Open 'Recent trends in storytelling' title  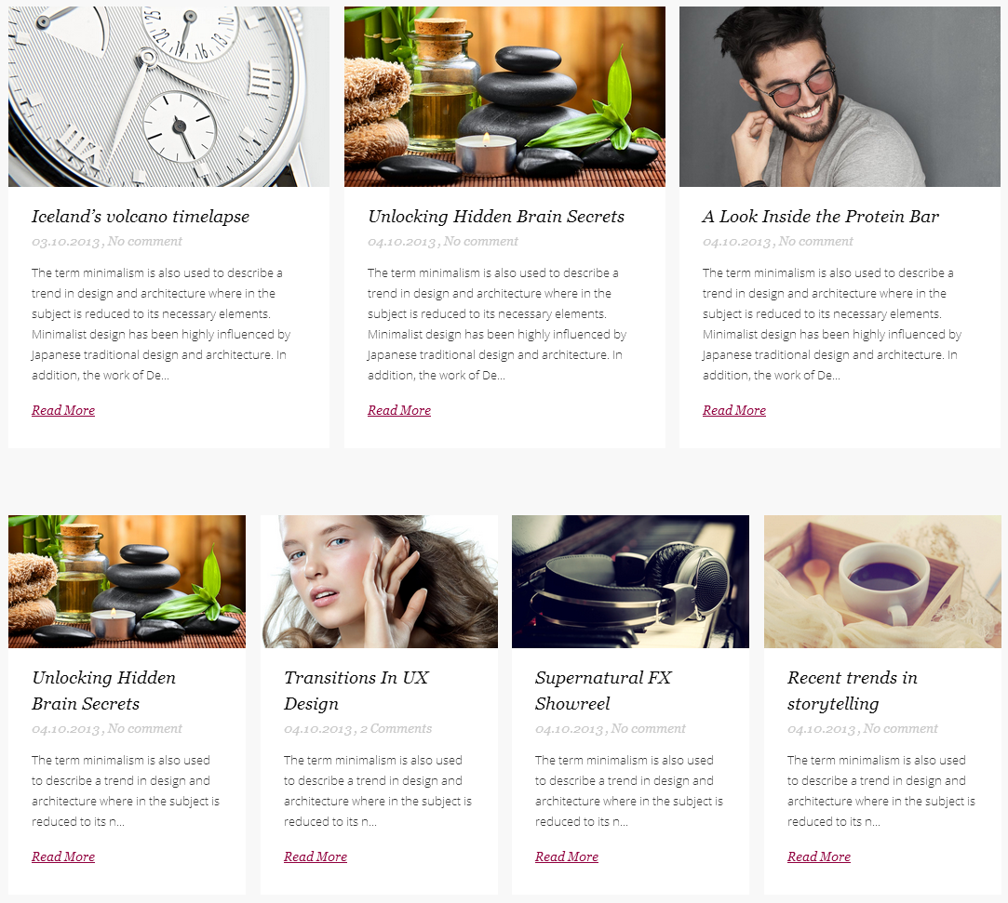[853, 690]
